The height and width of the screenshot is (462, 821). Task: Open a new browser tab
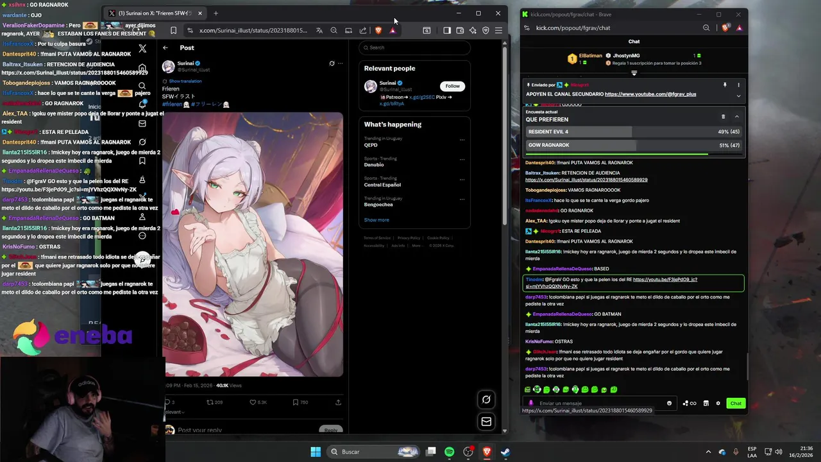(x=216, y=13)
